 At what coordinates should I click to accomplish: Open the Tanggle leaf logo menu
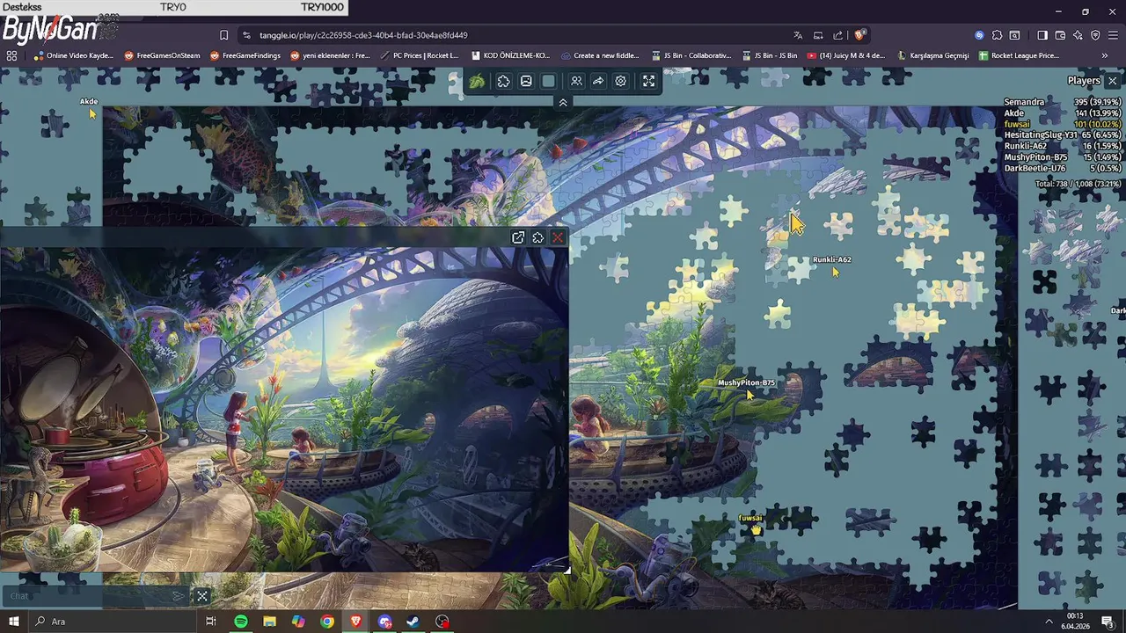pyautogui.click(x=477, y=81)
